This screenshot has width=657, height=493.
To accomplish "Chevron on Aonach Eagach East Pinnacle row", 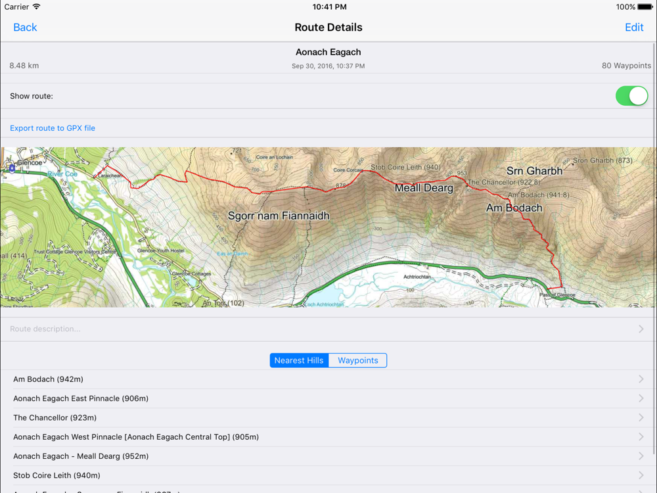I will [x=641, y=399].
